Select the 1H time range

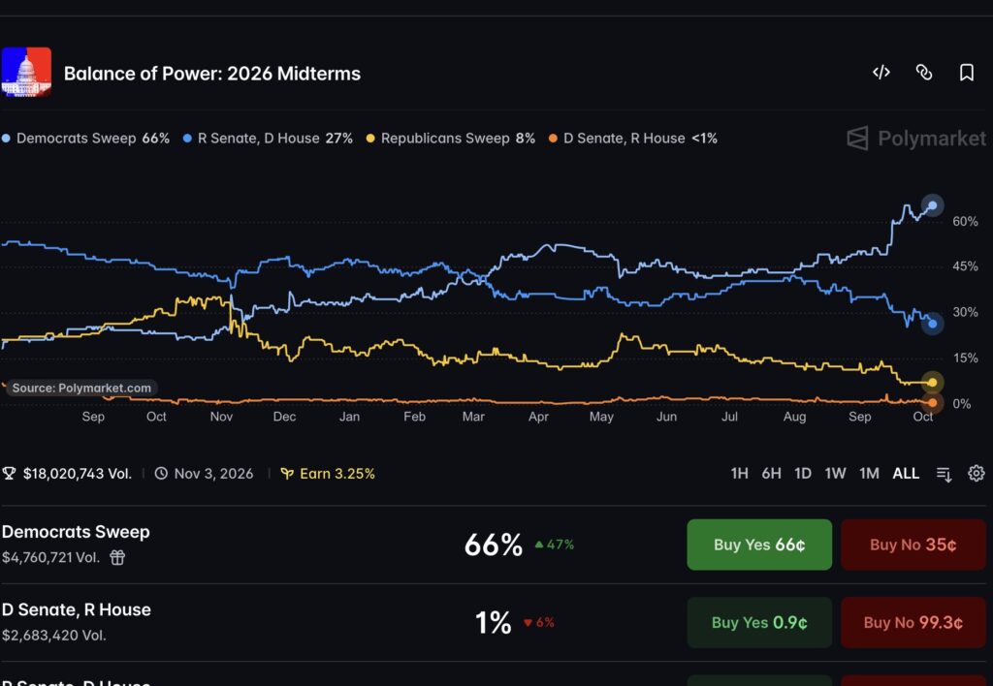(x=739, y=474)
